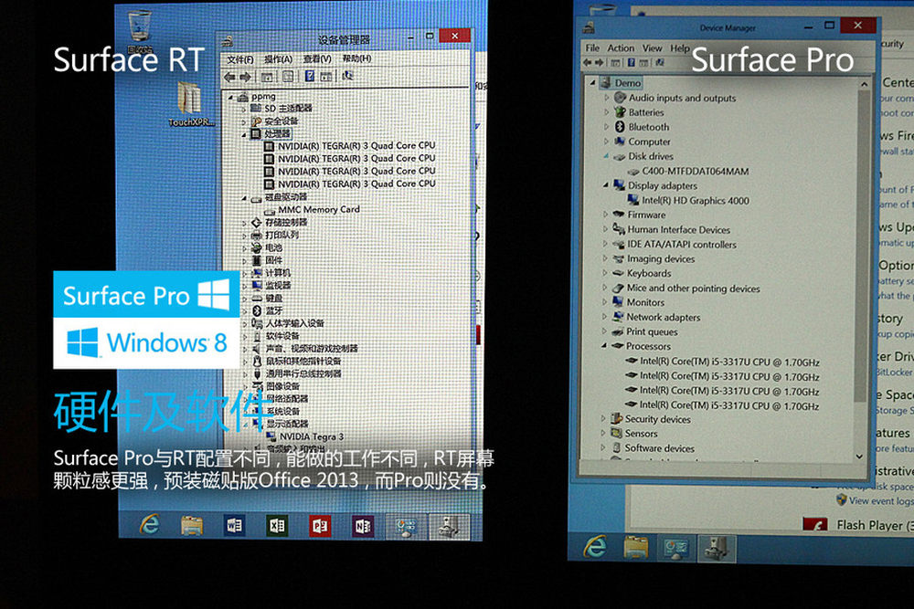Open View menu in English Device Manager
914x609 pixels.
652,48
